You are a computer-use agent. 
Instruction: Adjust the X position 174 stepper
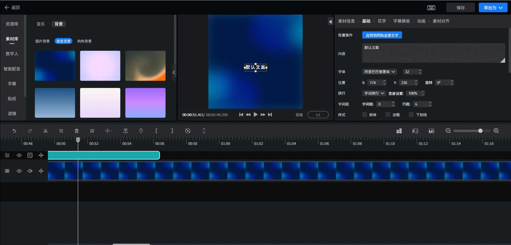tap(384, 83)
